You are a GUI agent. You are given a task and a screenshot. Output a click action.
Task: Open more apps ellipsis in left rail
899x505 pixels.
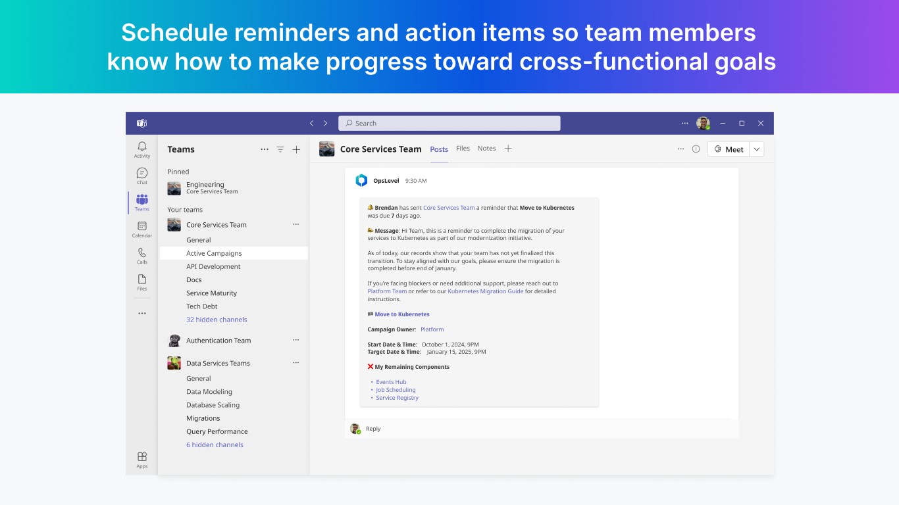click(142, 314)
